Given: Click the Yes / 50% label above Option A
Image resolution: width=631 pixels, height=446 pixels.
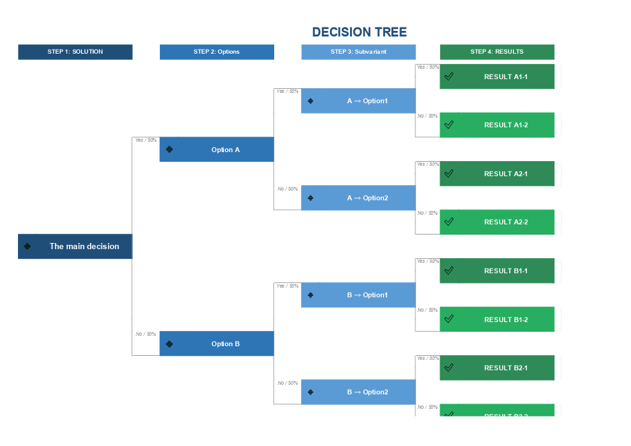Looking at the screenshot, I should click(145, 140).
